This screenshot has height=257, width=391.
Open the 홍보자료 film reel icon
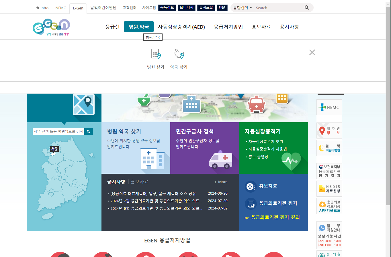pos(251,187)
